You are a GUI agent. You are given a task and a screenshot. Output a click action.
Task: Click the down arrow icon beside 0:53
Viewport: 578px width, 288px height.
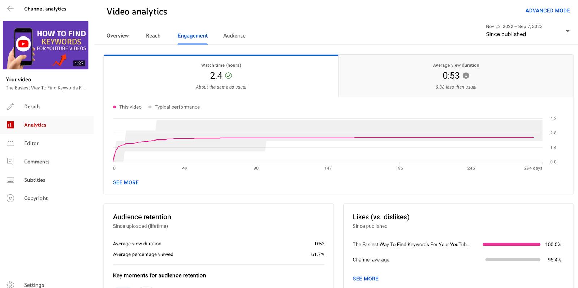[466, 76]
